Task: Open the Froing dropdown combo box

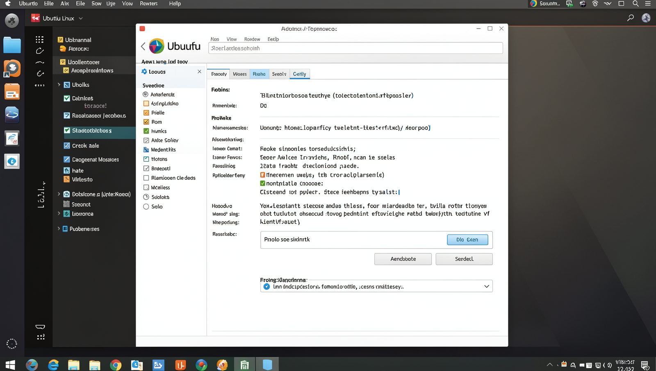Action: [376, 286]
